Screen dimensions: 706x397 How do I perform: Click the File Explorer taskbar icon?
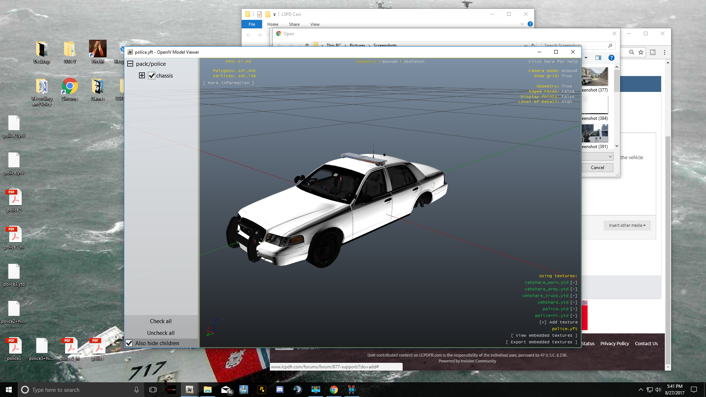pyautogui.click(x=207, y=390)
